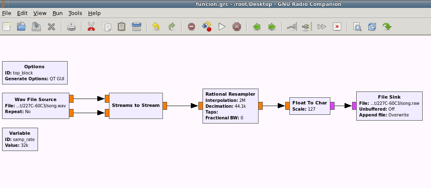431x188 pixels.
Task: Click lower output port of Wav File Source
Action: [71, 113]
